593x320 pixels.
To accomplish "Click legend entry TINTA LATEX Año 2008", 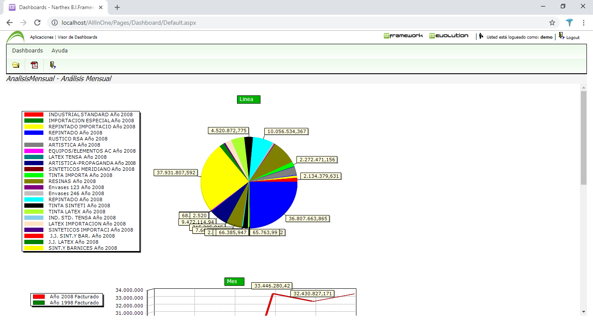I will coord(77,212).
